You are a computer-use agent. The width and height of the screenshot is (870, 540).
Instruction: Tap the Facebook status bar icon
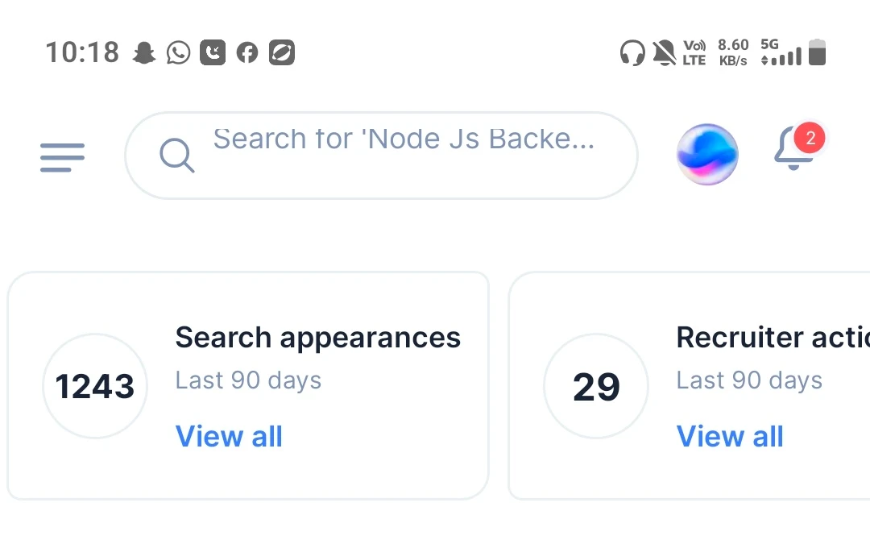click(247, 53)
